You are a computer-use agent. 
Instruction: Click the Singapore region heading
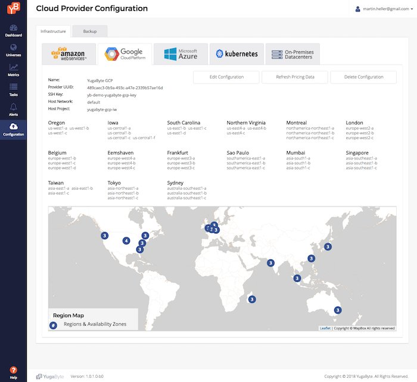(x=357, y=153)
